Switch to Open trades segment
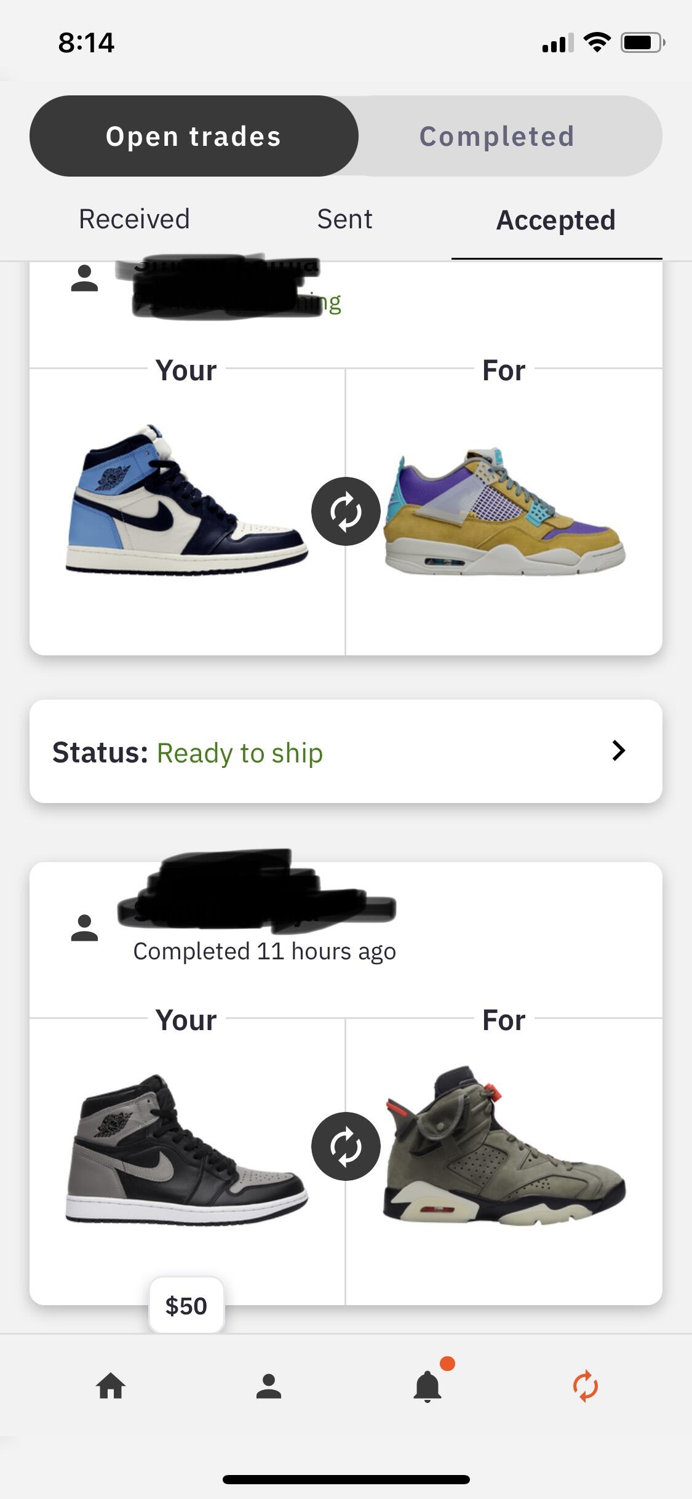The image size is (692, 1499). [194, 136]
